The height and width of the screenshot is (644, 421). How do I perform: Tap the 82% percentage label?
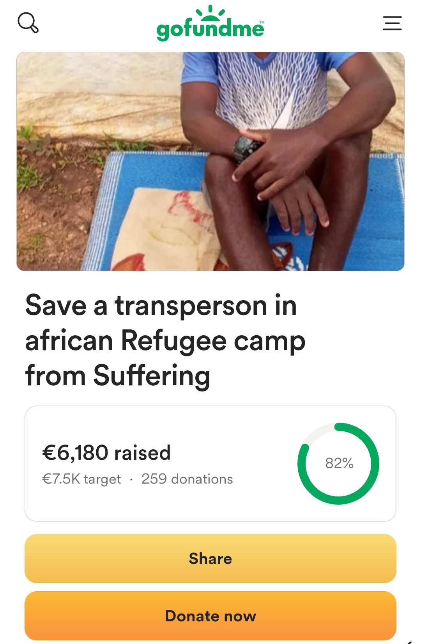[339, 463]
